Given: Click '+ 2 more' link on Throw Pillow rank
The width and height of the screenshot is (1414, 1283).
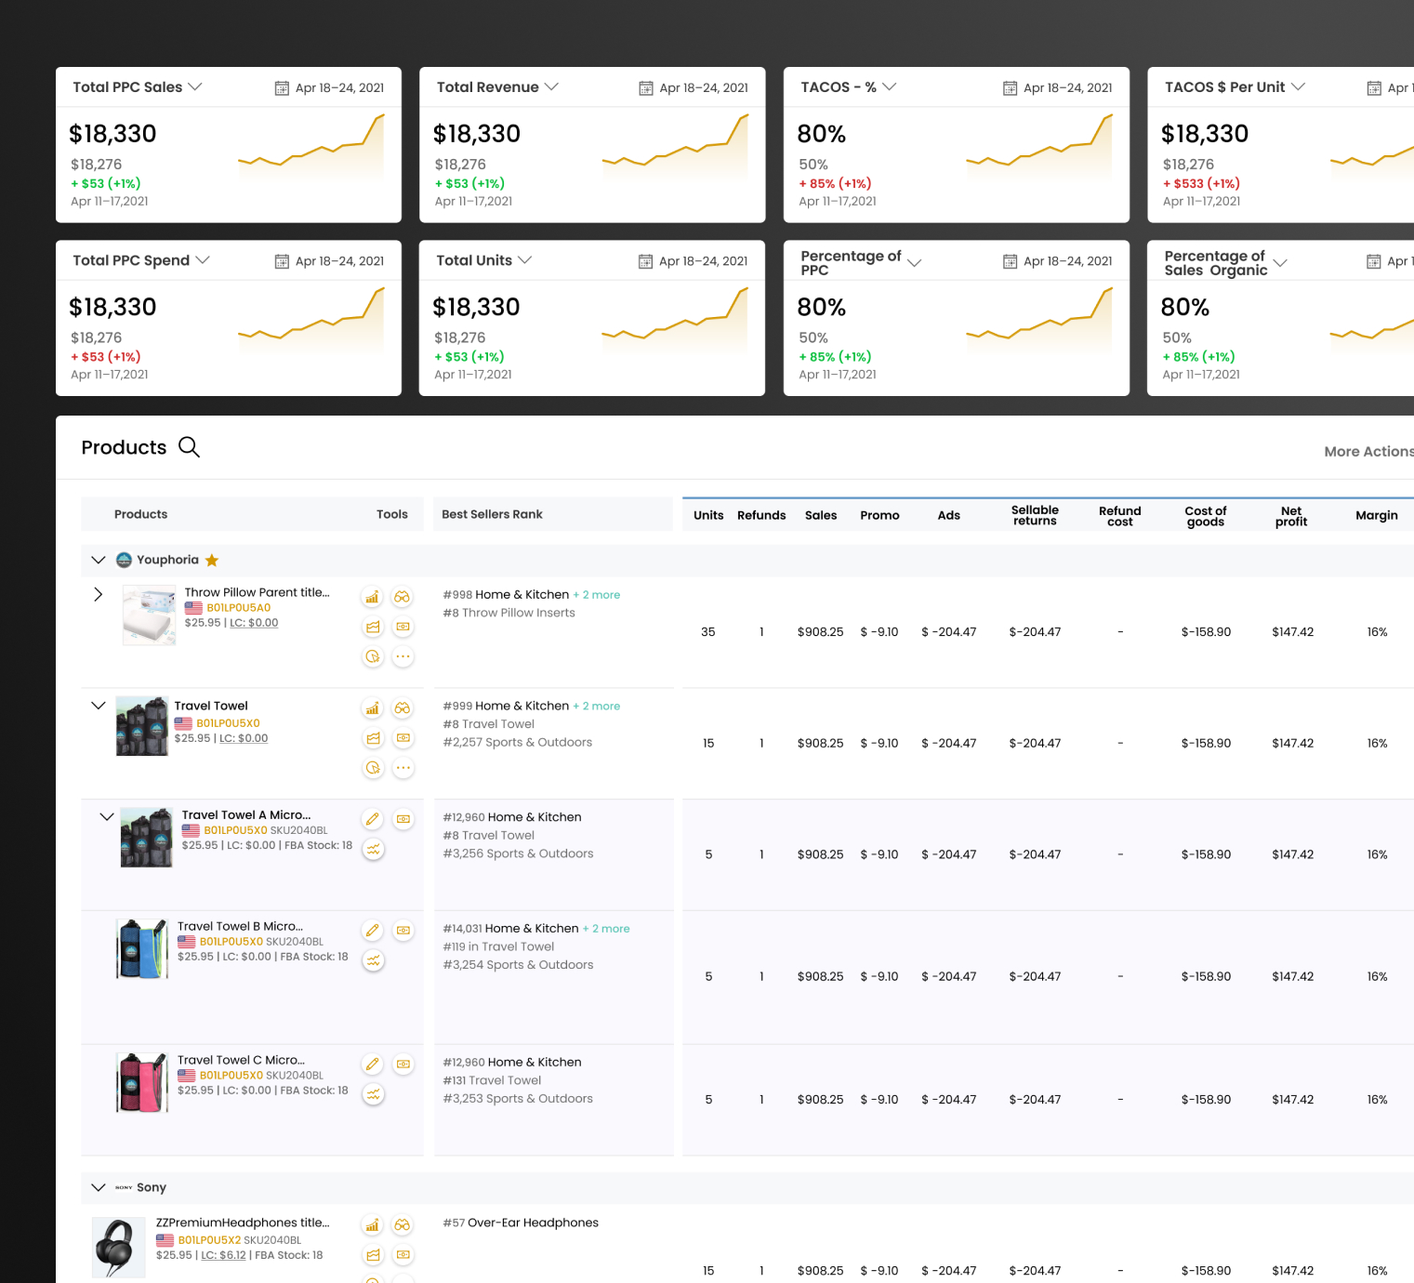Looking at the screenshot, I should (597, 595).
